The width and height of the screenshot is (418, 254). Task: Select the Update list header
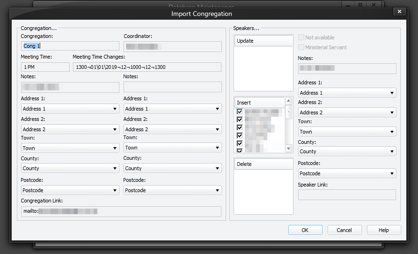(263, 41)
